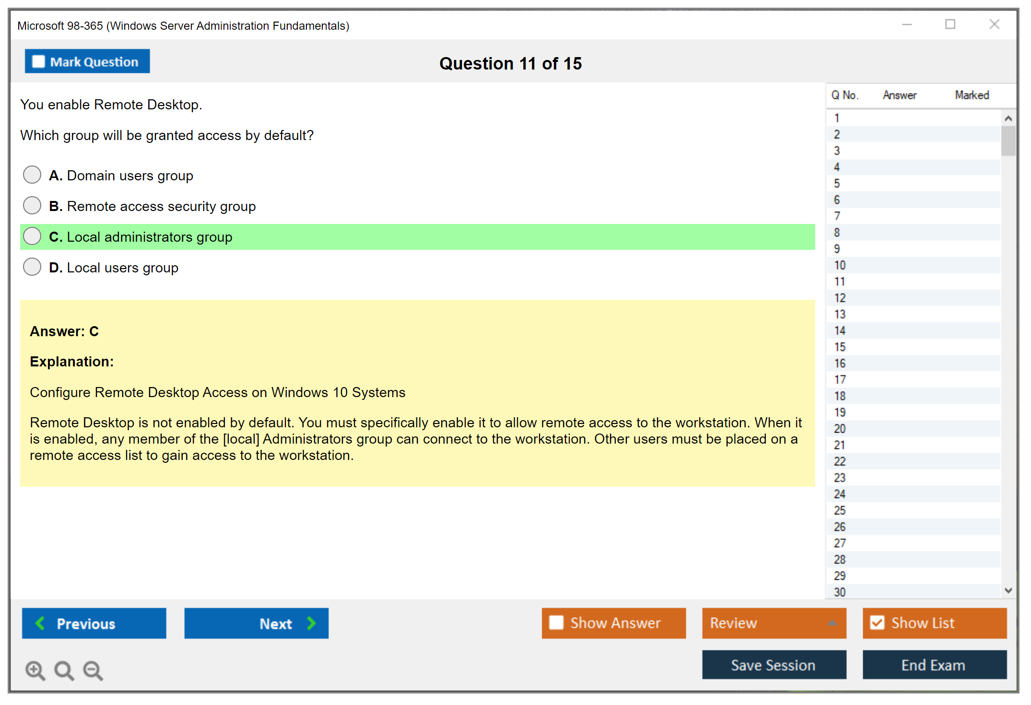Maximize the exam window

(950, 24)
